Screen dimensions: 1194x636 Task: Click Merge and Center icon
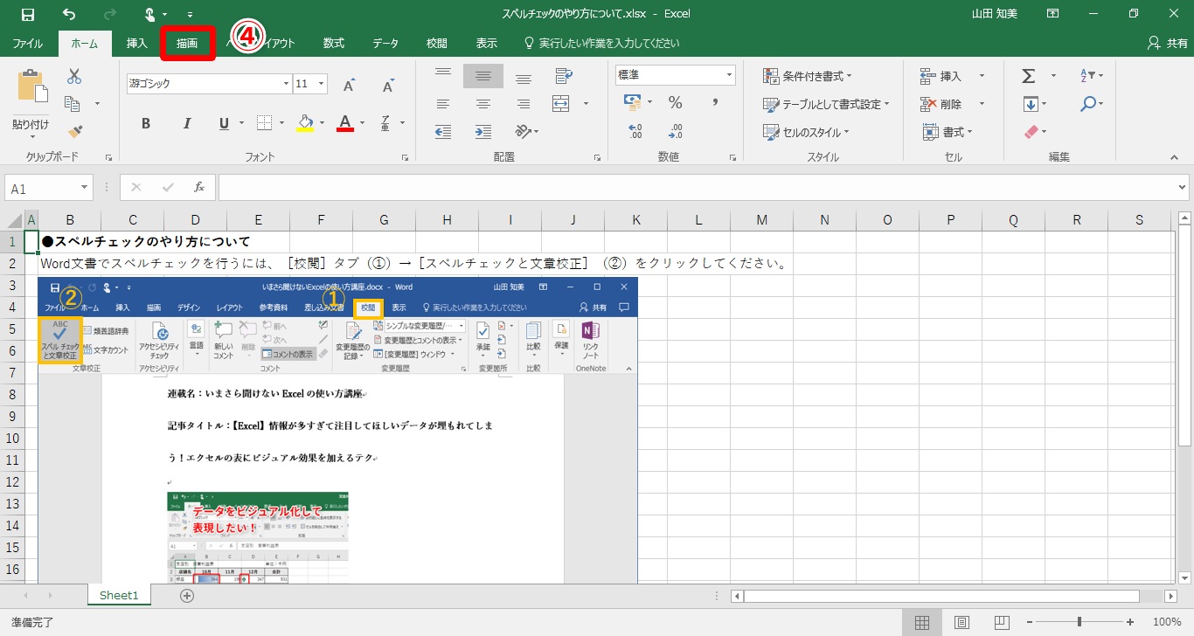[x=561, y=104]
